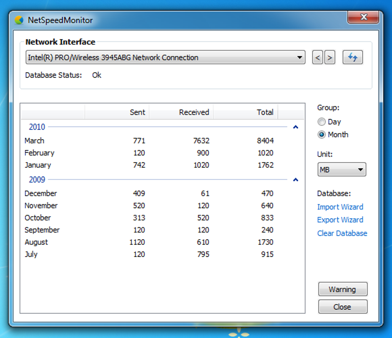This screenshot has width=392, height=338.
Task: Click the Database Status Ok text
Action: tap(96, 75)
